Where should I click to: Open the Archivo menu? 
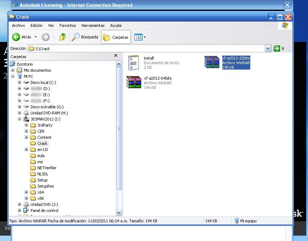18,25
